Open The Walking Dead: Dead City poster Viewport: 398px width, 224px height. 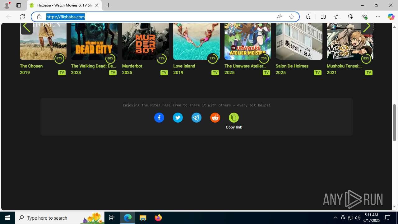tap(94, 41)
